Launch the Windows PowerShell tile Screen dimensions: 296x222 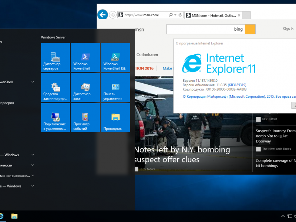(x=85, y=57)
